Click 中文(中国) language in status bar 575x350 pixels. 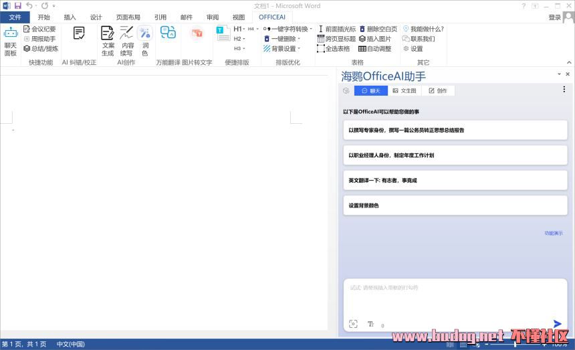point(70,344)
